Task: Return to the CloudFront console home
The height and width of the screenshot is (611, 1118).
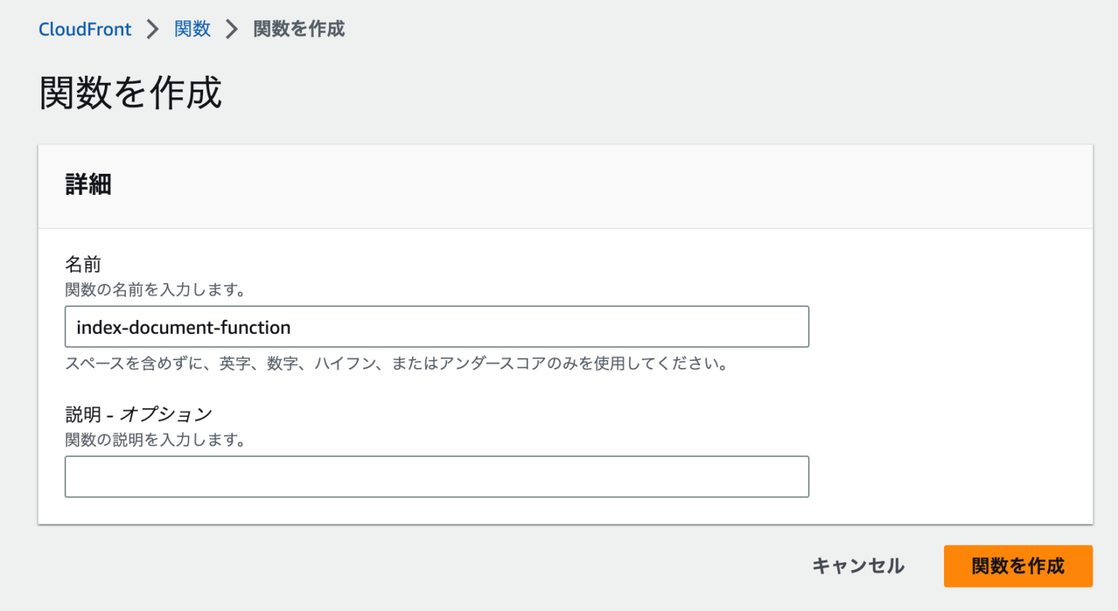Action: 84,29
